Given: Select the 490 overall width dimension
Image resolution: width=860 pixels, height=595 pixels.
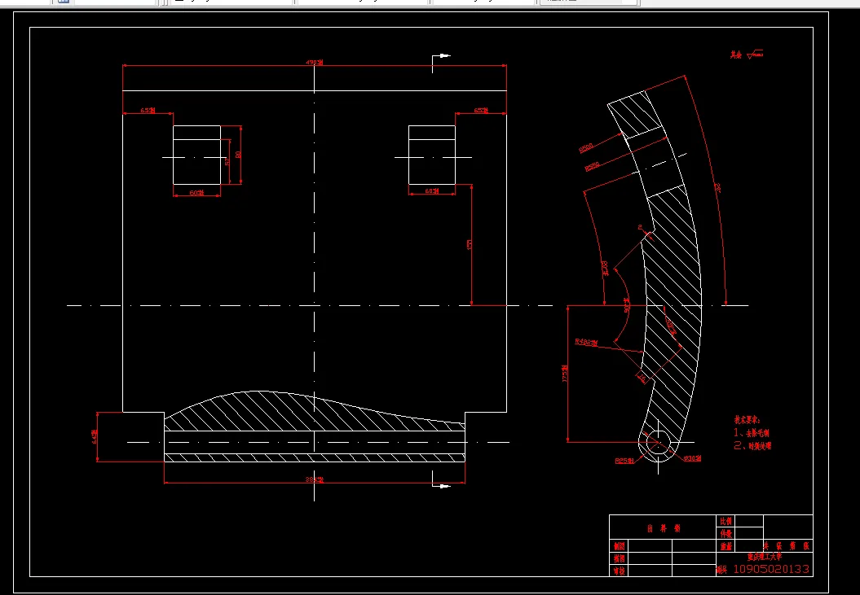Looking at the screenshot, I should [315, 63].
